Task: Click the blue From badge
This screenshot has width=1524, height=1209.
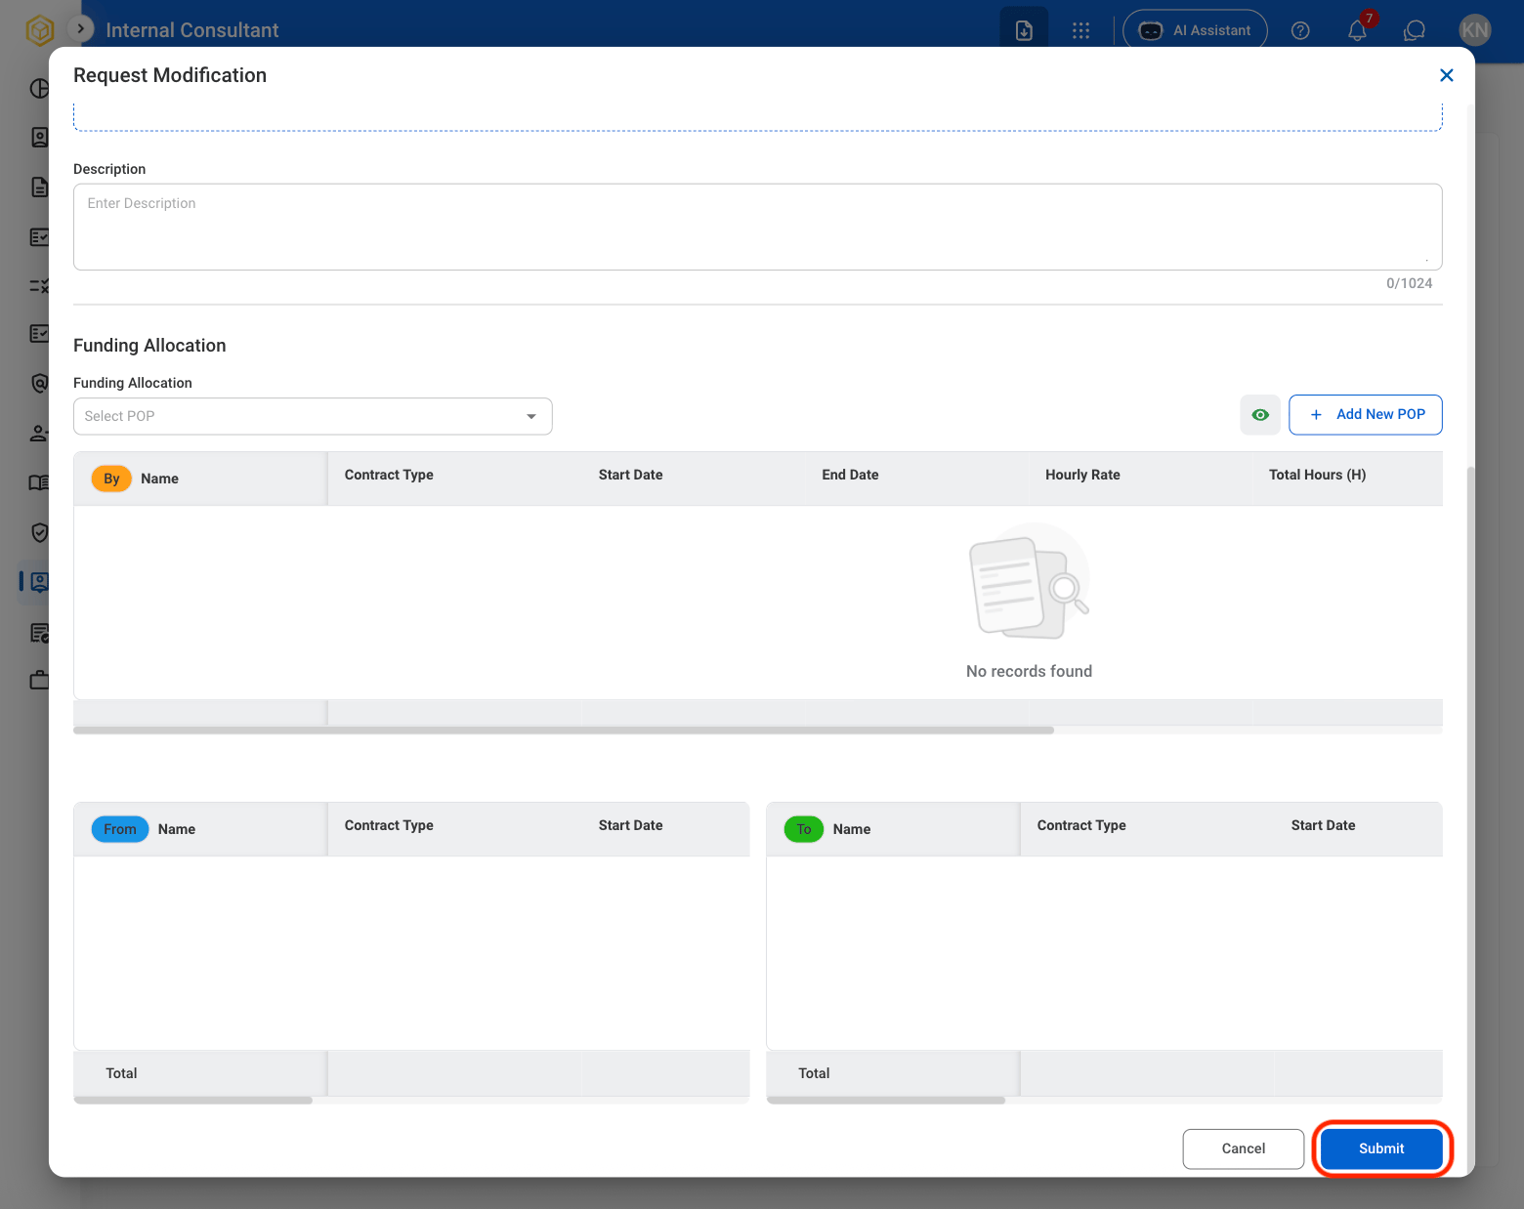Action: (120, 829)
